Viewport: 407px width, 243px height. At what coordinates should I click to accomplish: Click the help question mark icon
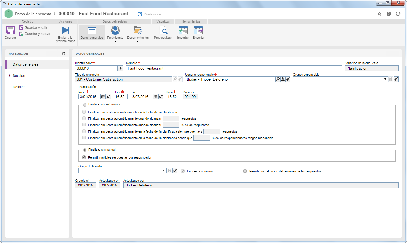coord(389,14)
